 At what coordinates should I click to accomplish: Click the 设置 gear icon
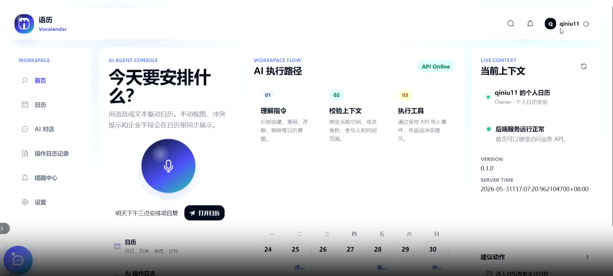click(x=25, y=202)
